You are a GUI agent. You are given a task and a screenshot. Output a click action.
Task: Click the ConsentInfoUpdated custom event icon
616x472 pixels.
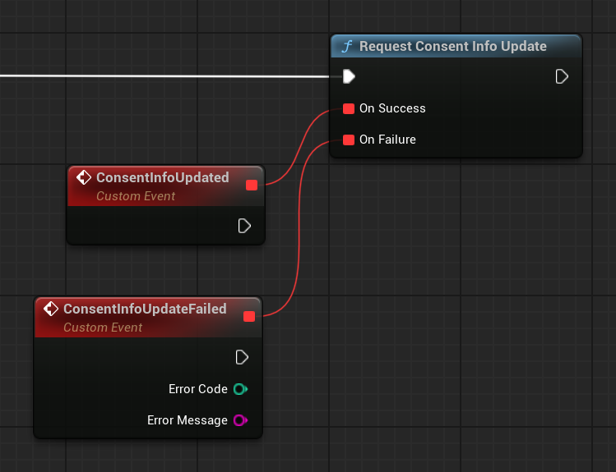(83, 178)
